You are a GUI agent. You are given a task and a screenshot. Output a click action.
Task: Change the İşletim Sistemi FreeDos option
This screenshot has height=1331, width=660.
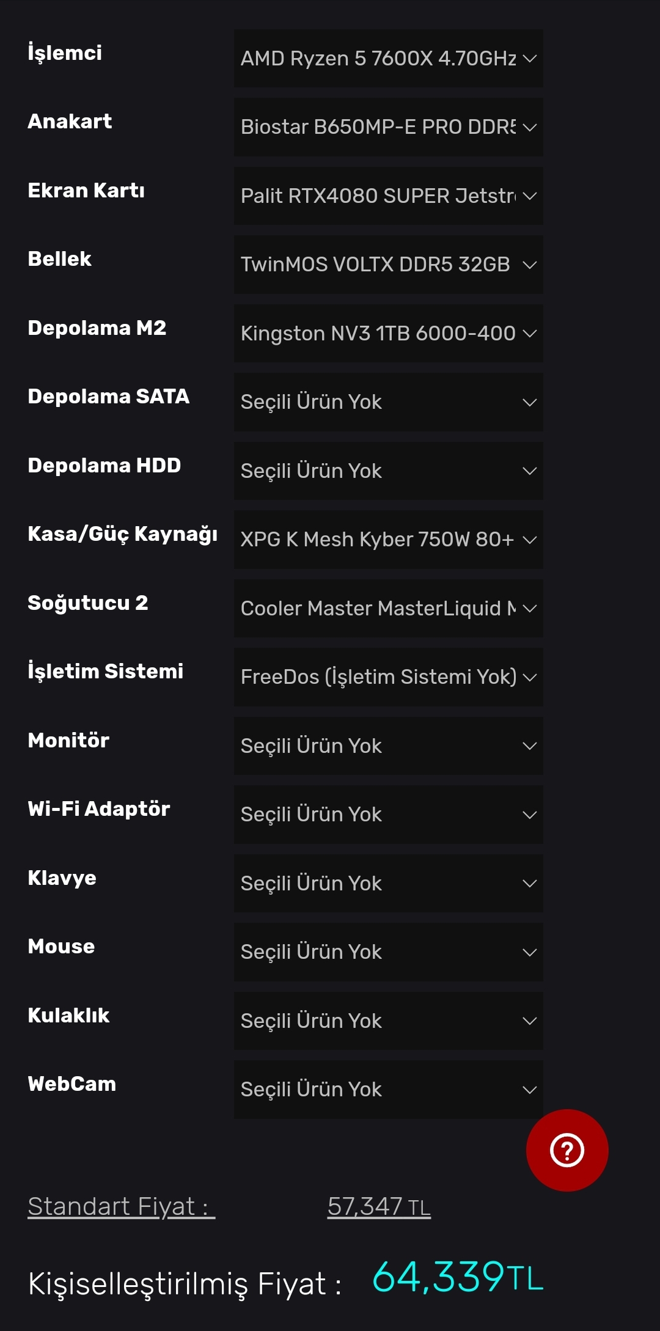click(x=388, y=677)
